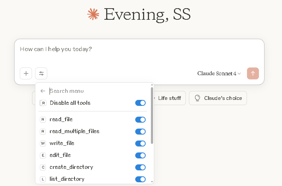The height and width of the screenshot is (186, 282).
Task: Turn off the read_file tool toggle
Action: pos(140,120)
